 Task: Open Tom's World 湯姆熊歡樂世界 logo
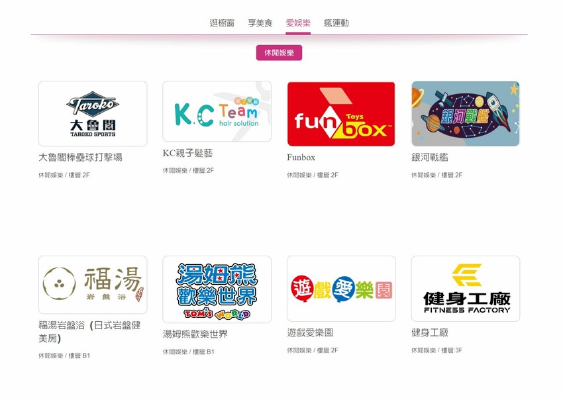(x=217, y=289)
